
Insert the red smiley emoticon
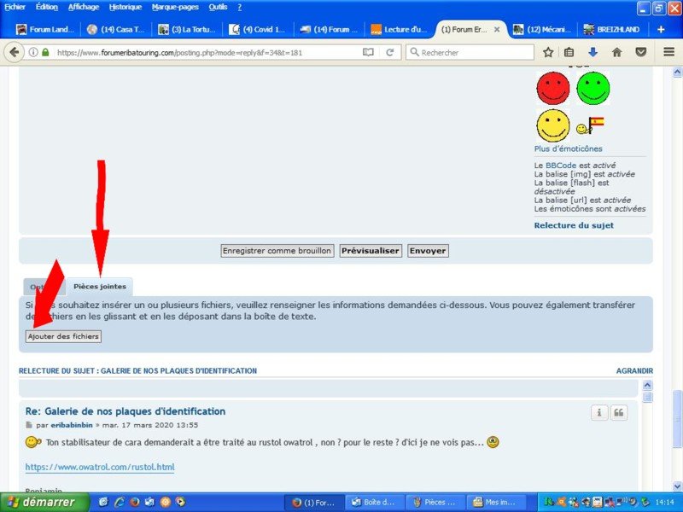click(552, 87)
